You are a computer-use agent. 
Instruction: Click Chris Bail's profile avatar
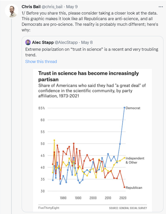pos(11,11)
